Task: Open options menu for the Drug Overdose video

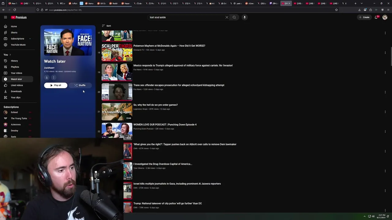Action: click(385, 171)
